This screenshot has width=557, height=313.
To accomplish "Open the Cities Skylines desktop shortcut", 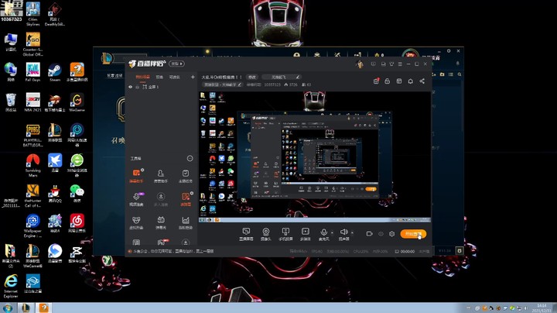I will coord(32,14).
